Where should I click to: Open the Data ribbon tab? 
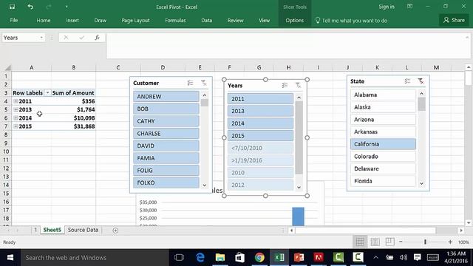[x=207, y=21]
